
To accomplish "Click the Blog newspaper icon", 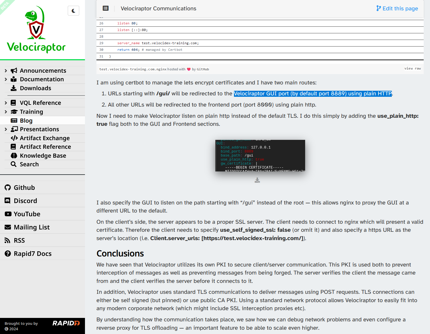I will click(x=14, y=121).
